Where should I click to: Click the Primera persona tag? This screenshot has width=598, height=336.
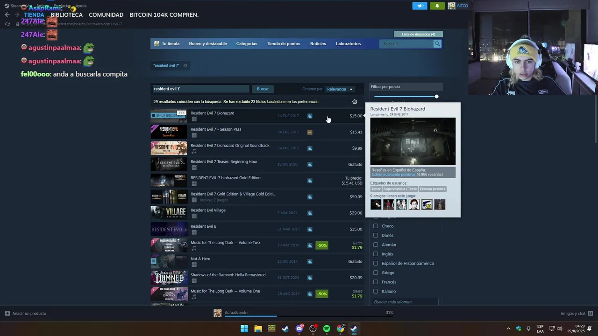coord(433,189)
